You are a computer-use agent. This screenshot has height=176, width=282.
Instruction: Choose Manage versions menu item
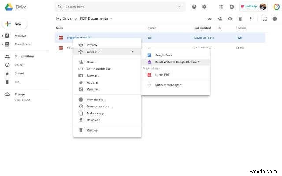[108, 106]
